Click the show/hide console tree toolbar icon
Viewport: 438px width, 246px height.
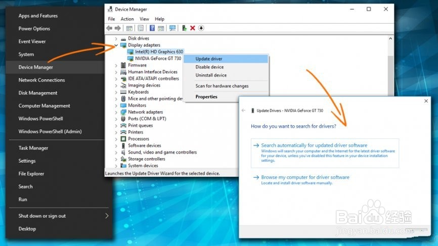point(129,28)
